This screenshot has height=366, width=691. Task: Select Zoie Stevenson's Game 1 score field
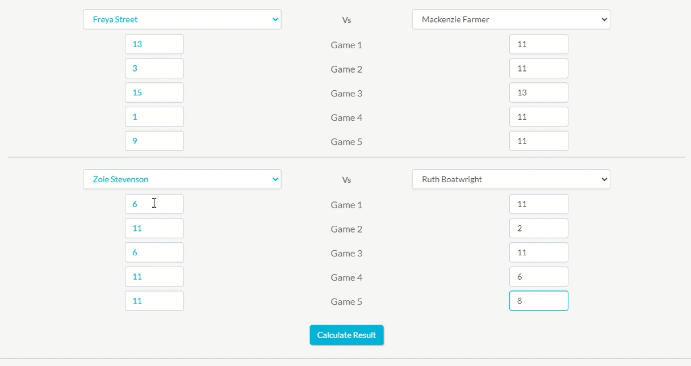(154, 204)
